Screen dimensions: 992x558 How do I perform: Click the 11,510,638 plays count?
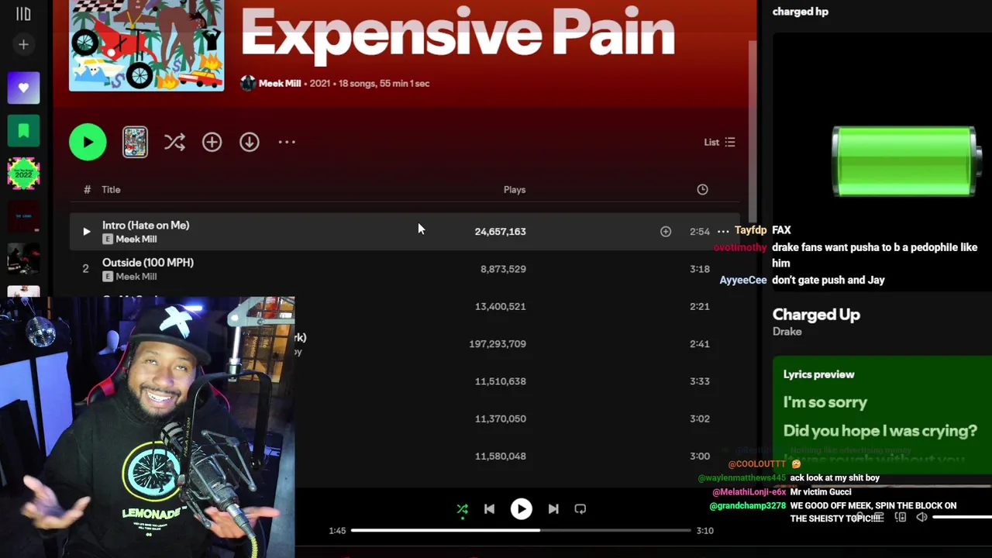(500, 381)
